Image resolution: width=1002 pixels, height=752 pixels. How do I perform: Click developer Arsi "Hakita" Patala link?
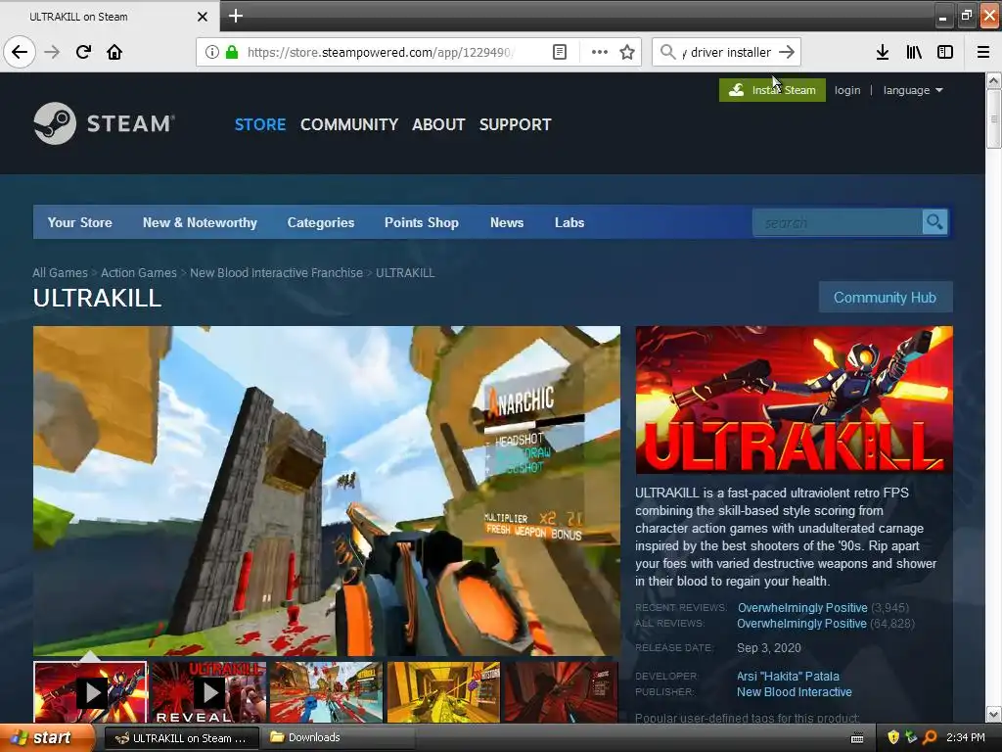788,676
